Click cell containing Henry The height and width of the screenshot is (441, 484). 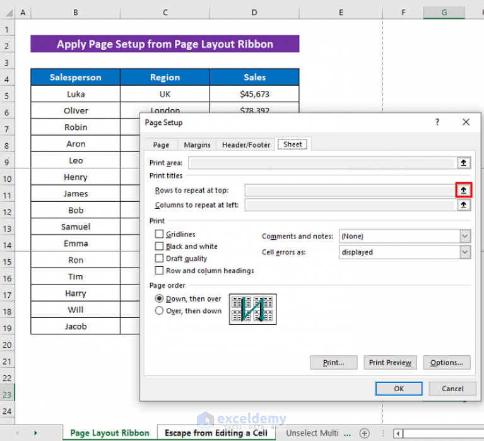pos(75,177)
